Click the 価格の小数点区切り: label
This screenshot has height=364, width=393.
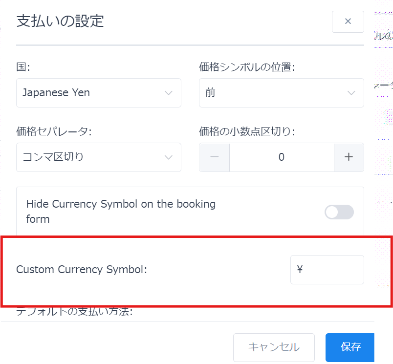(x=247, y=131)
